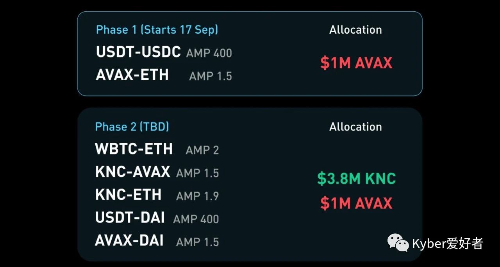Select the Phase 2 (TBD) heading
The image size is (500, 267).
[x=132, y=127]
